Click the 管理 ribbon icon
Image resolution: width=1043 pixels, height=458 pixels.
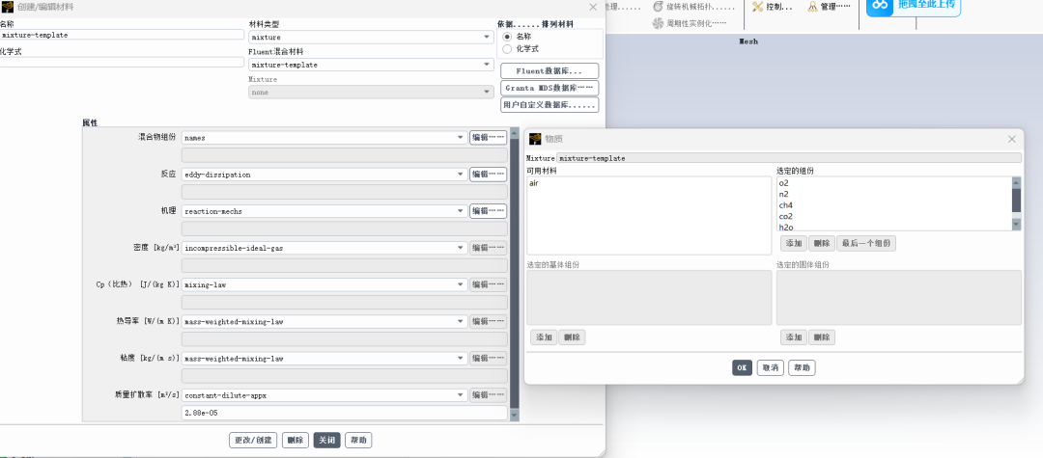tap(813, 7)
